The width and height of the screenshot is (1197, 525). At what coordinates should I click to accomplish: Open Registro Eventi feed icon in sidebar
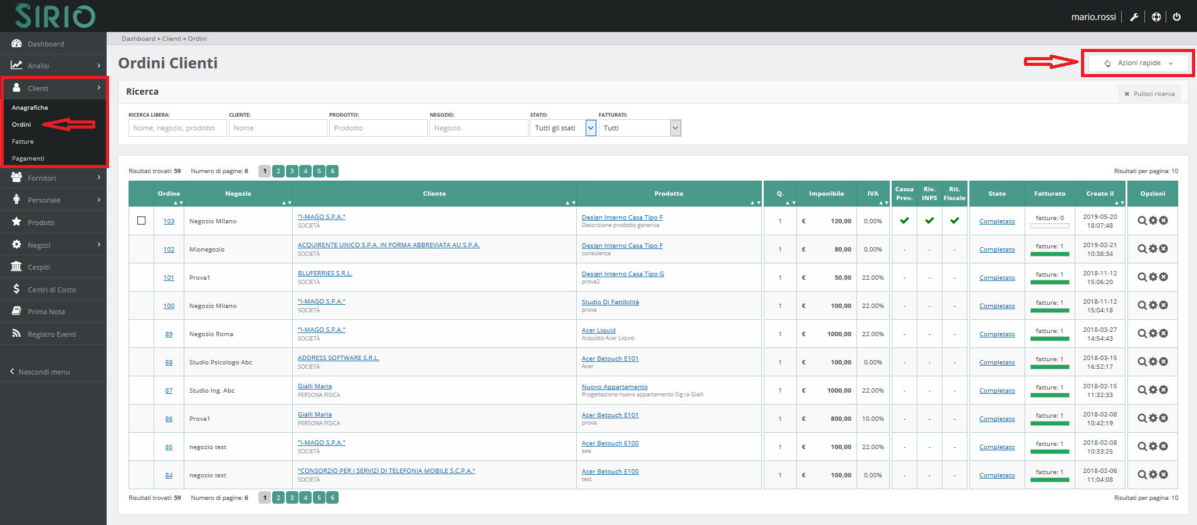[16, 334]
